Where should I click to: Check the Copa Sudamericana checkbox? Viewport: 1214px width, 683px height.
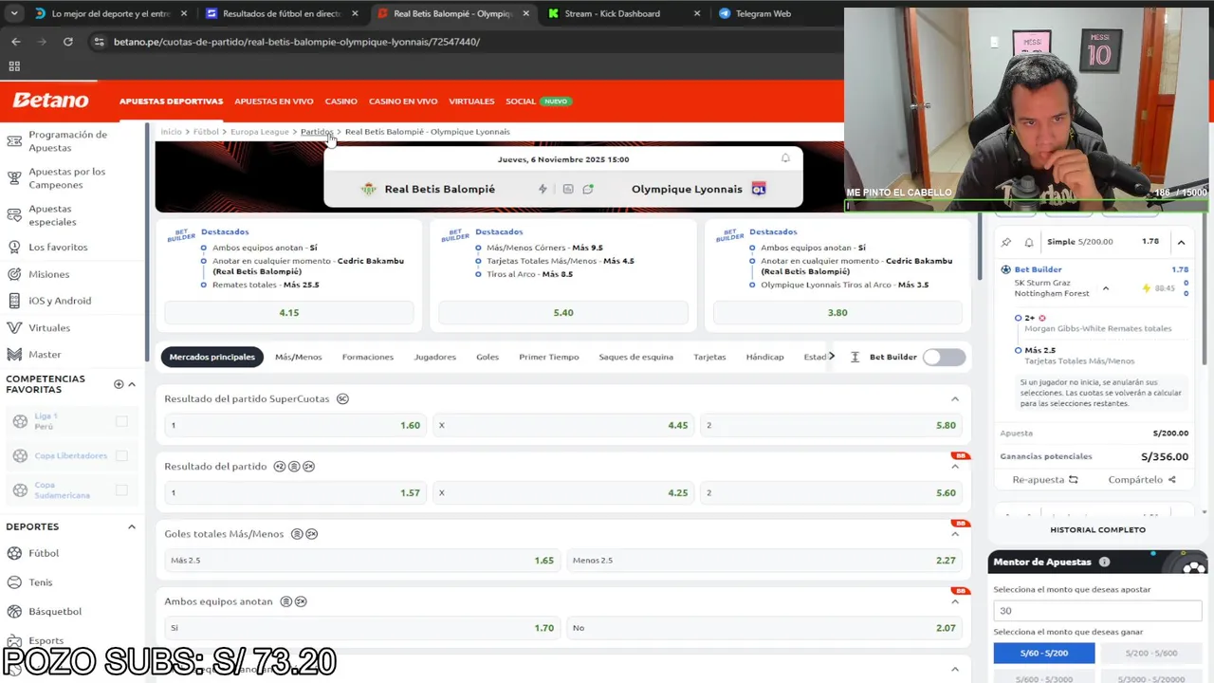(x=121, y=489)
